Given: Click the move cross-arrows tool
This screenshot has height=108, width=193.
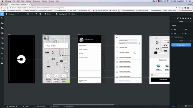Looking at the screenshot, I should (x=2, y=53).
